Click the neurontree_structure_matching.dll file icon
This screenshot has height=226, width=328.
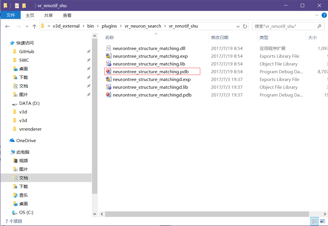pos(108,48)
